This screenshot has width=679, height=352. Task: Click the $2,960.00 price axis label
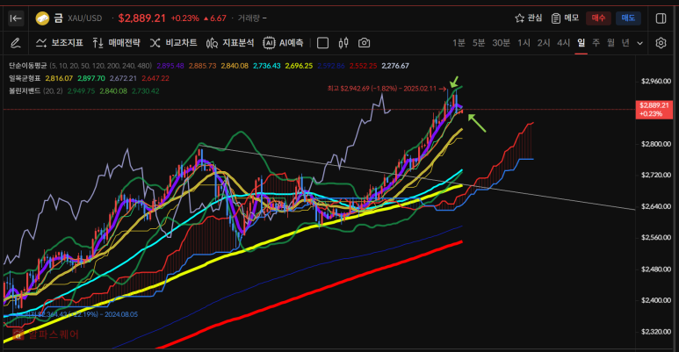point(655,81)
